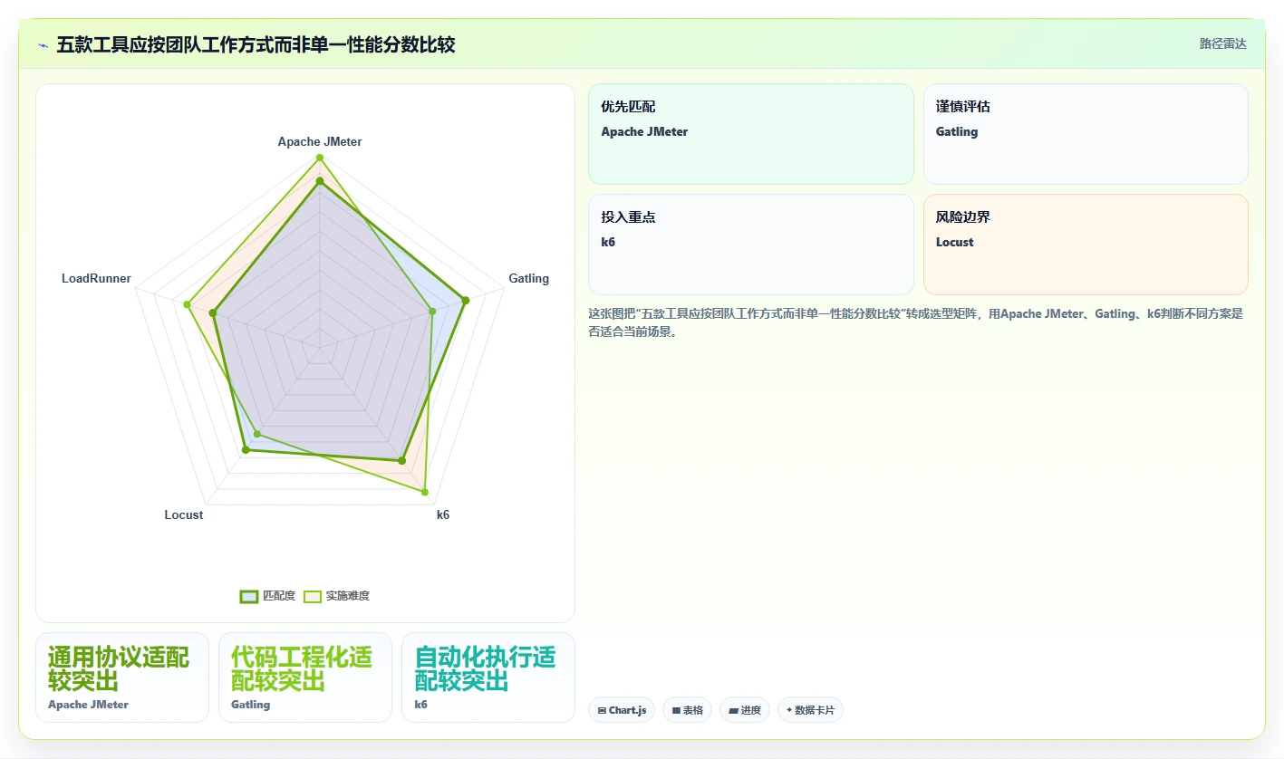Screen dimensions: 1284x759
Task: Click the Locust axis label on the radar
Action: point(184,515)
